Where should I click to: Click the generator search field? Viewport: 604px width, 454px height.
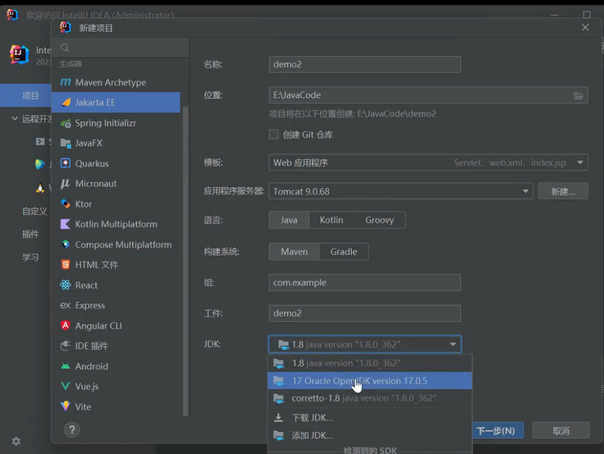pos(120,48)
